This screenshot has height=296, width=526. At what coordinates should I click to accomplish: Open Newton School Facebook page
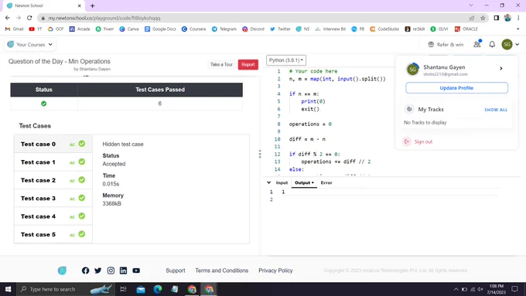[x=86, y=270]
